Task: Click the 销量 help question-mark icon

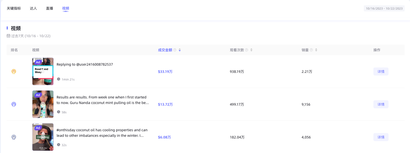Action: [312, 50]
